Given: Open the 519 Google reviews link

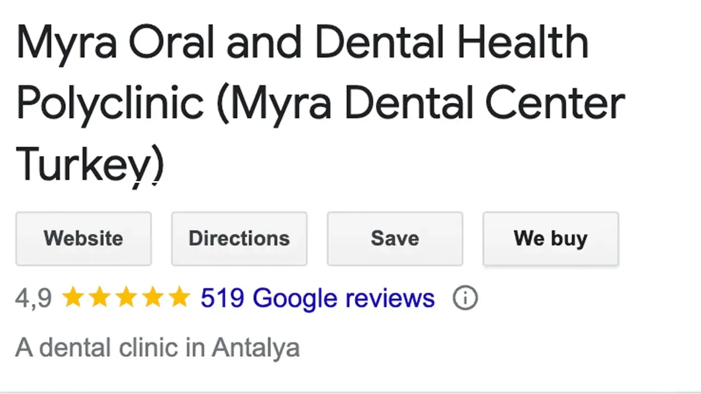Looking at the screenshot, I should [x=318, y=298].
